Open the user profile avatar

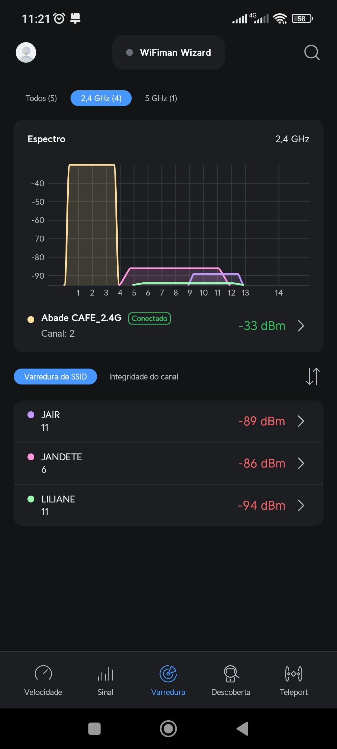pyautogui.click(x=26, y=52)
